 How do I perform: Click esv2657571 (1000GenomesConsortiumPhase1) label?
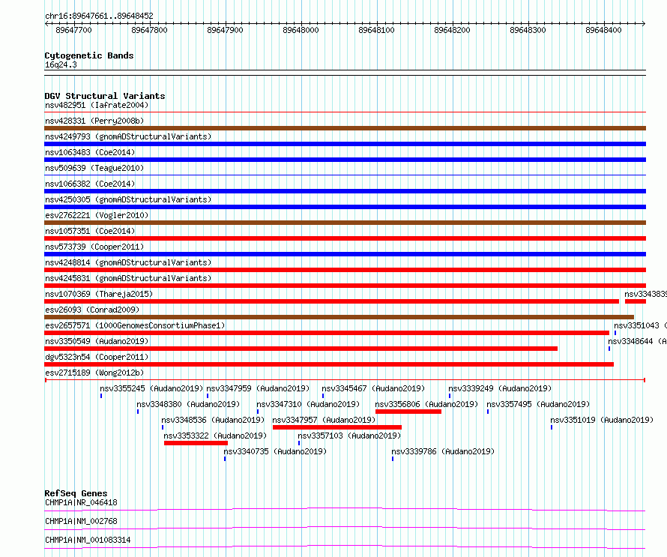tap(135, 325)
